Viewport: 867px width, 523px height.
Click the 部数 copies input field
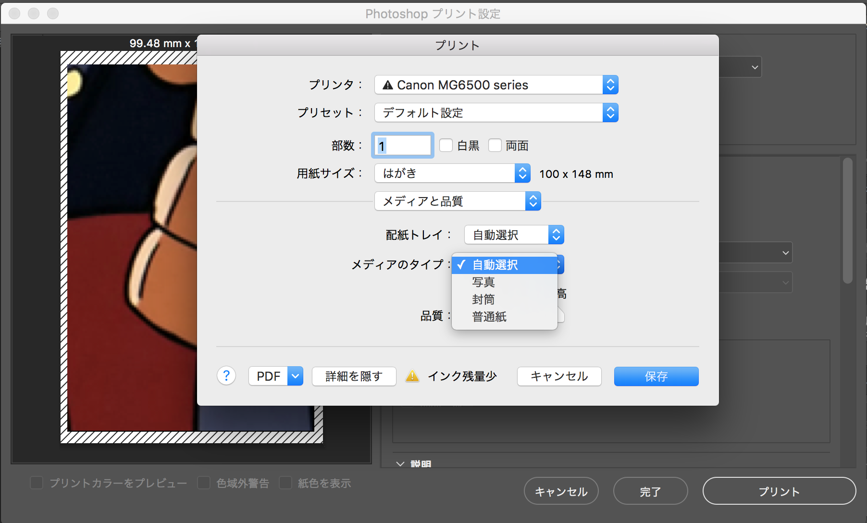(403, 146)
